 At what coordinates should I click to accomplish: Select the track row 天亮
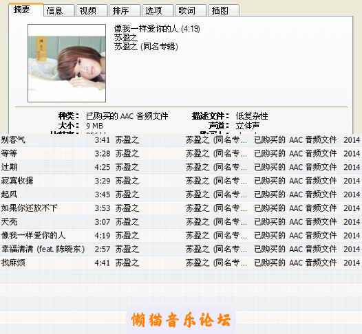click(x=181, y=222)
